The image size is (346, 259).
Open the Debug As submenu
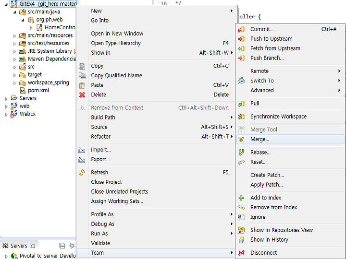156,224
